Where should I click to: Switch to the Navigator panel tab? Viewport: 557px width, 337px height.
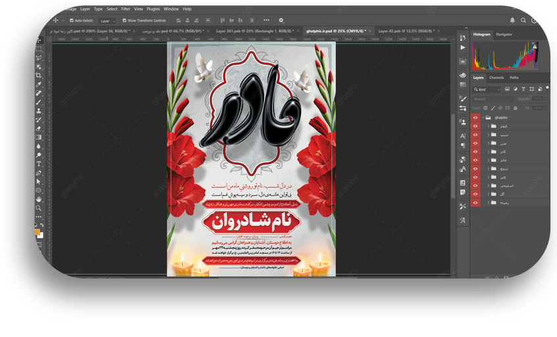point(504,34)
